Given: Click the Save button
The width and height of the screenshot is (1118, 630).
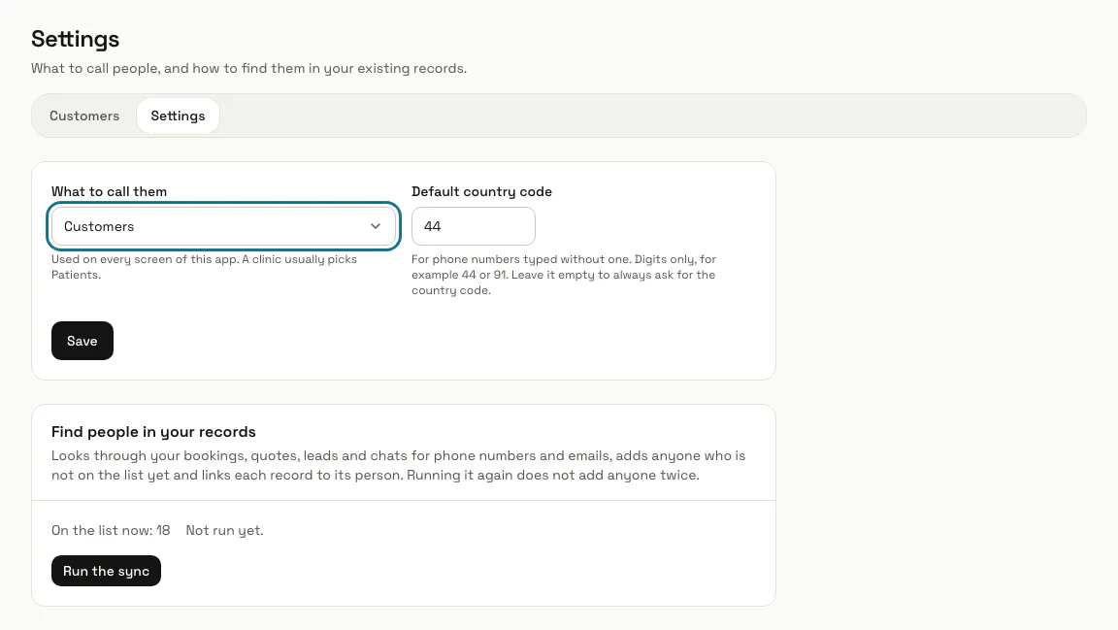Looking at the screenshot, I should (82, 341).
